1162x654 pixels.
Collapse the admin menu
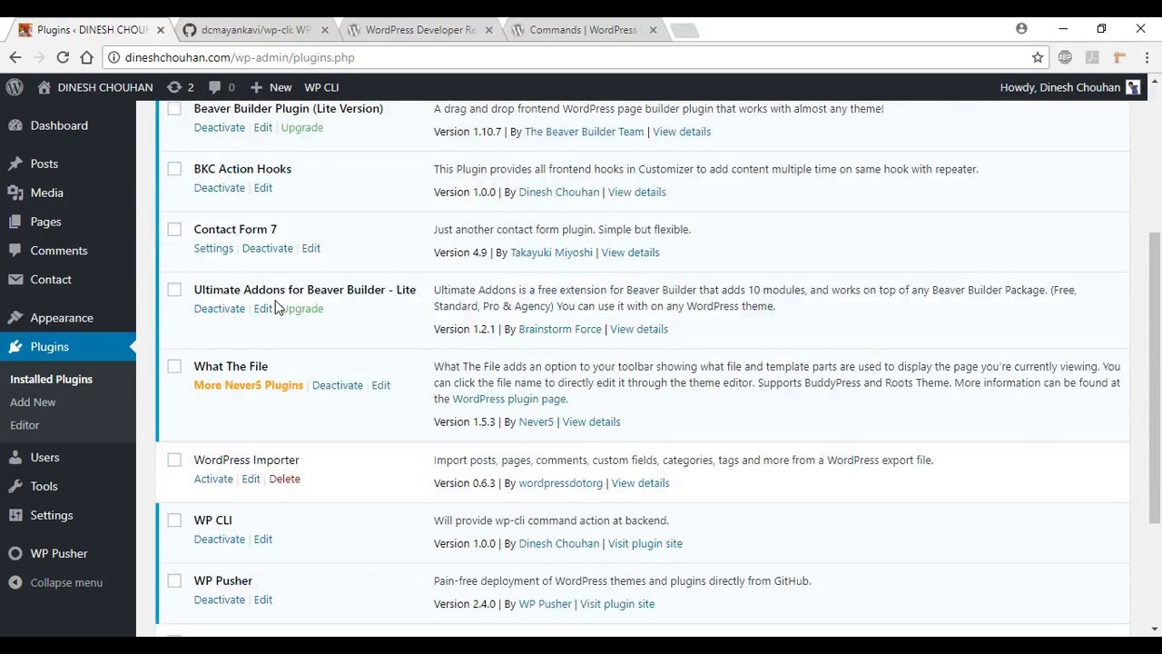point(68,582)
